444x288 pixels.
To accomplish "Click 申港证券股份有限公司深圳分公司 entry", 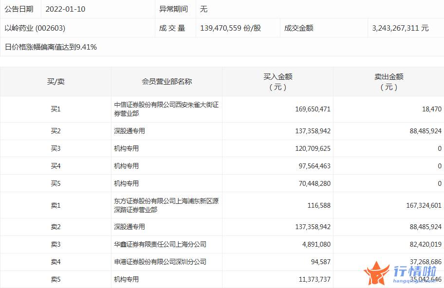I will (160, 262).
